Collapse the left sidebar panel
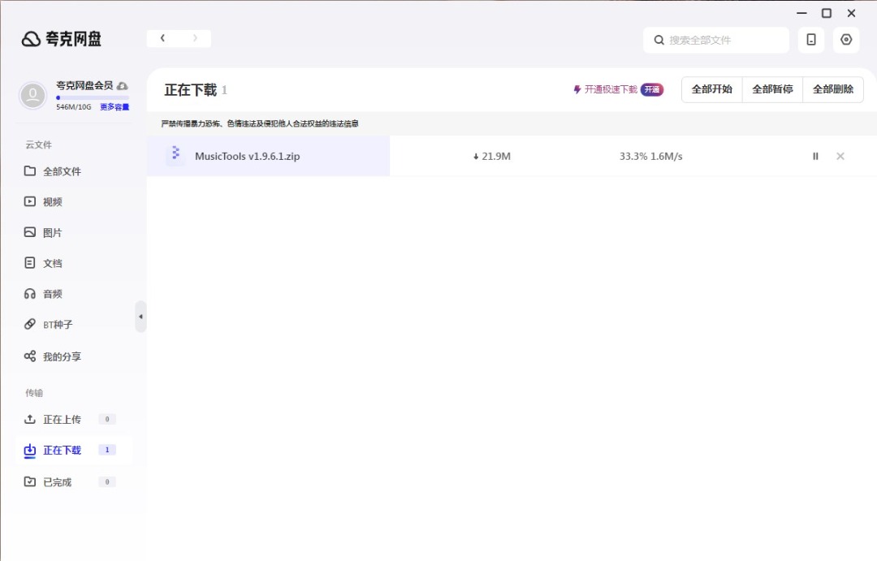Screen dimensions: 877x561 tap(140, 317)
